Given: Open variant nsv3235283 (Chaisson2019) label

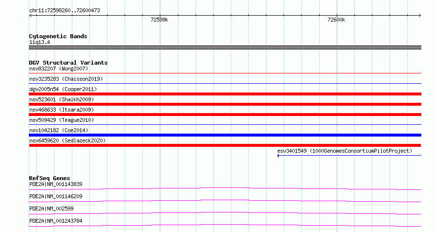Looking at the screenshot, I should [66, 79].
